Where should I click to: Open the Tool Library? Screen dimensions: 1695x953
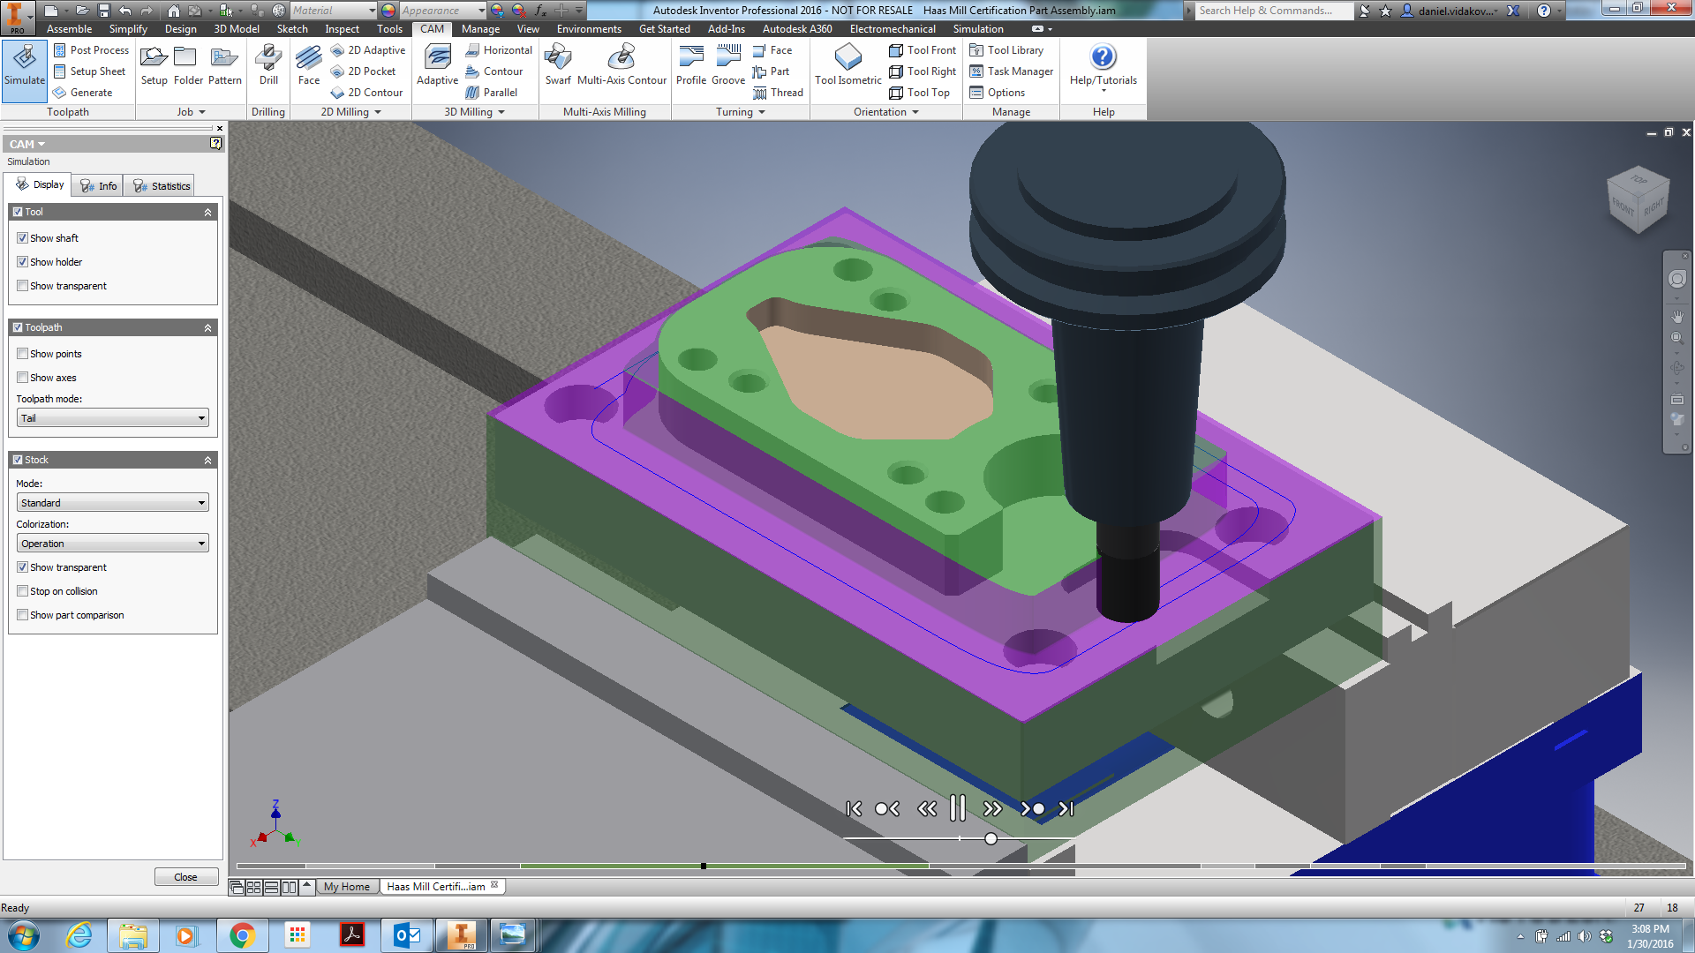click(x=1006, y=50)
